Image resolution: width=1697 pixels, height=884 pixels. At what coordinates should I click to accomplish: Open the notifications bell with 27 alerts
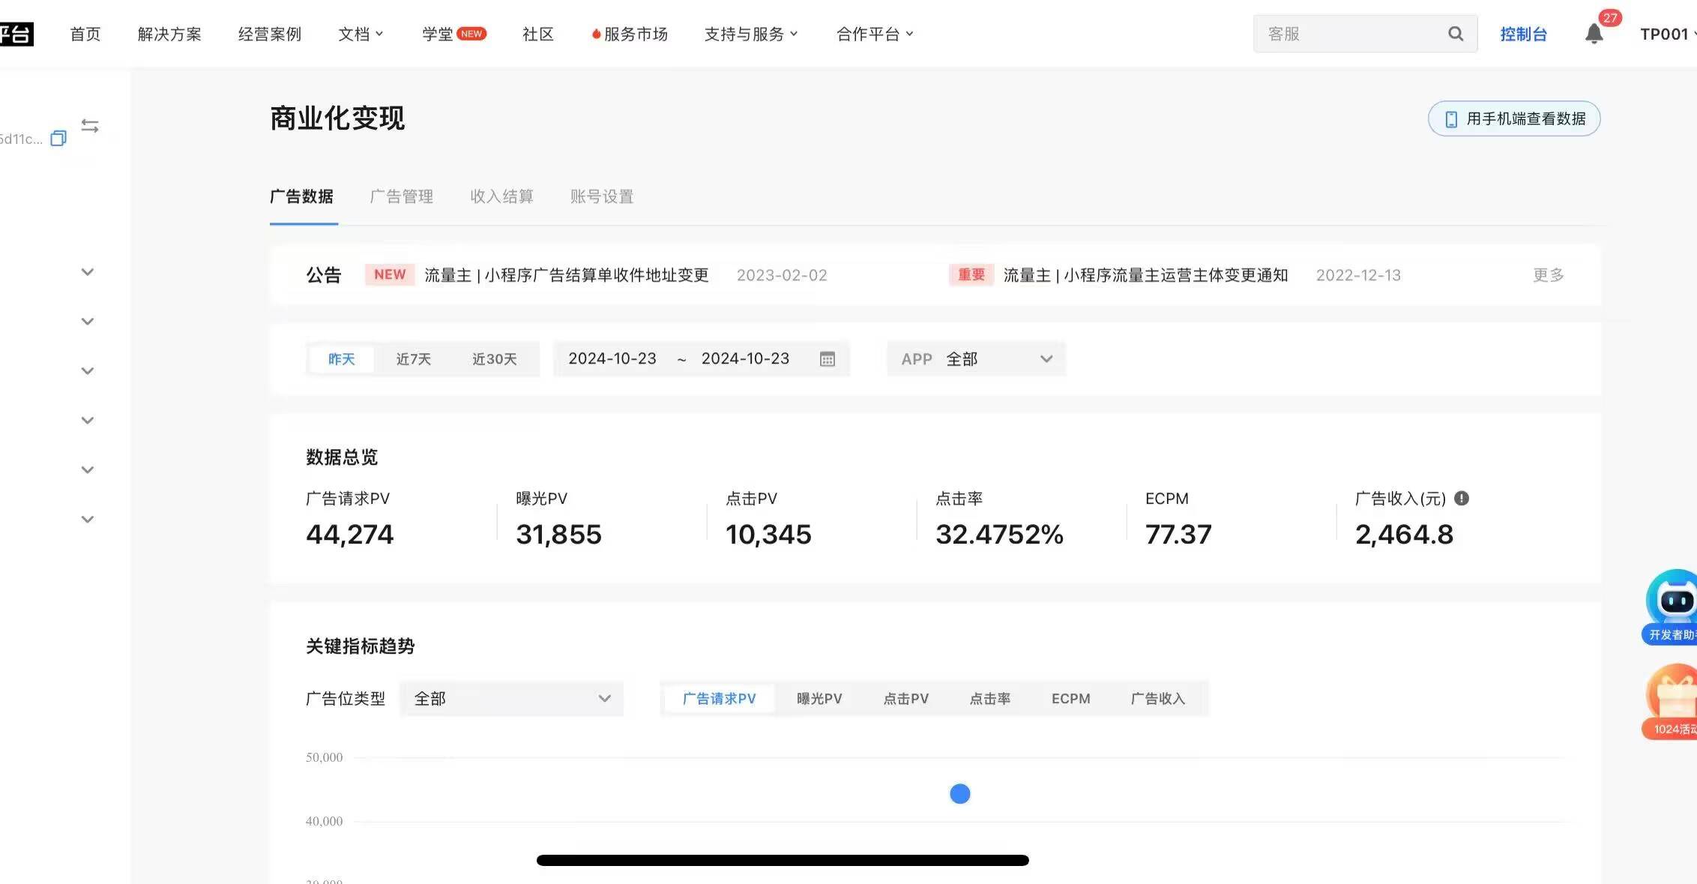tap(1594, 34)
